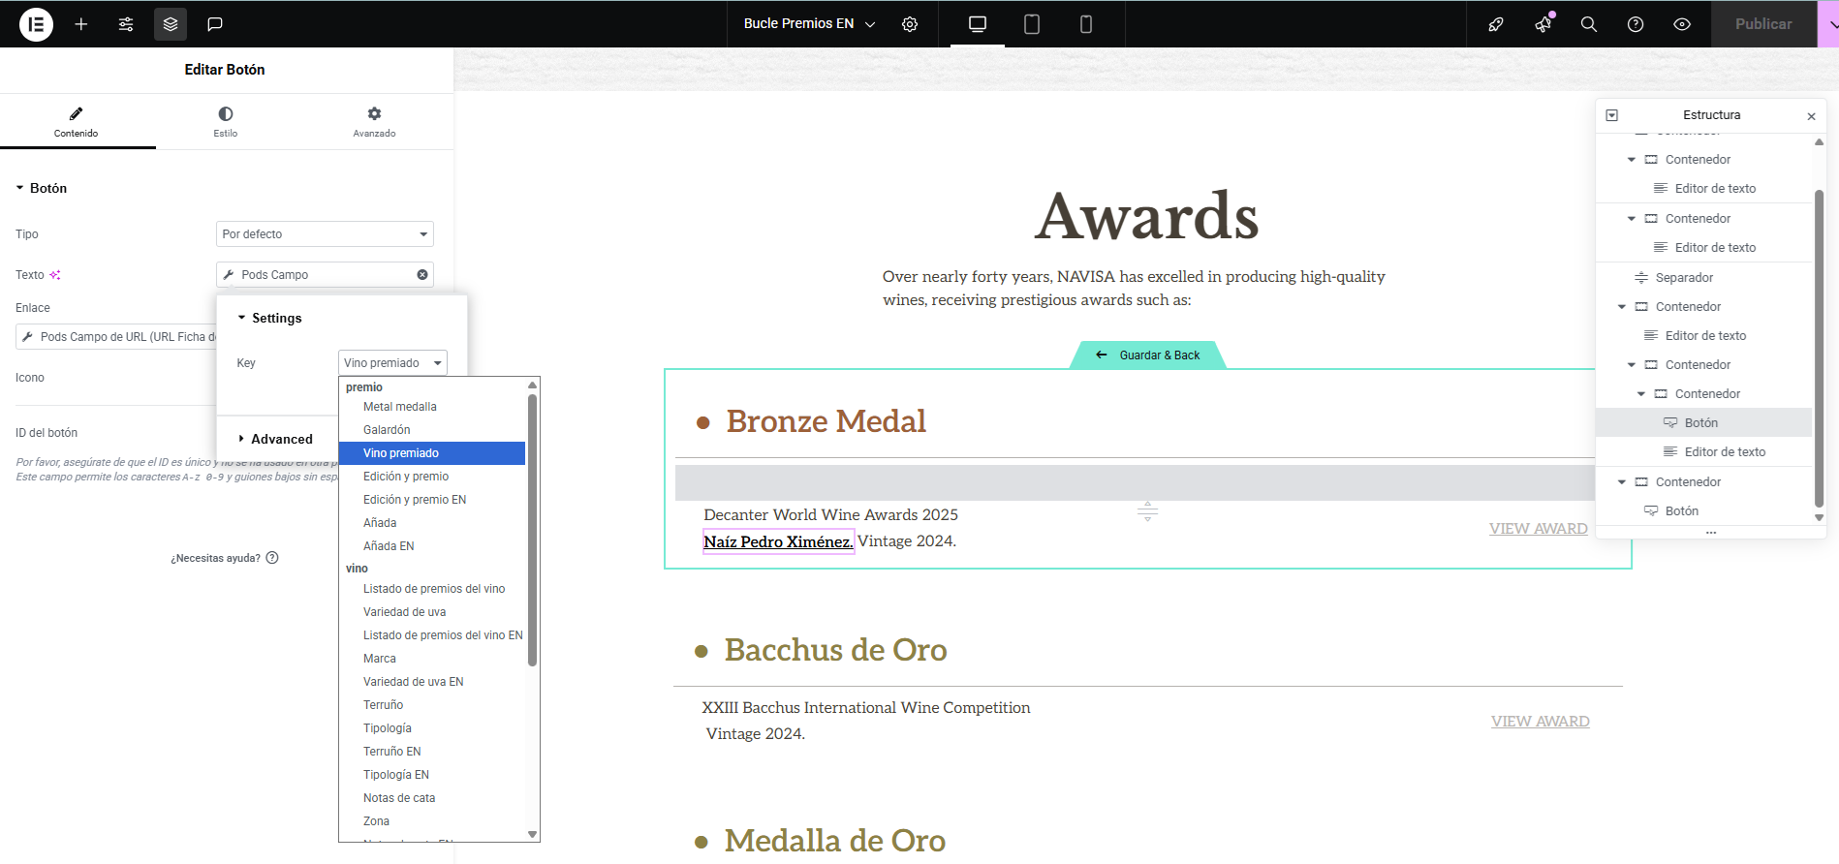
Task: Open the notes comment icon
Action: (215, 24)
